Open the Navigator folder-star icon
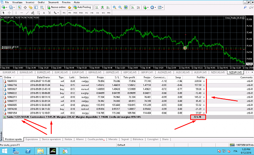 tap(30, 7)
